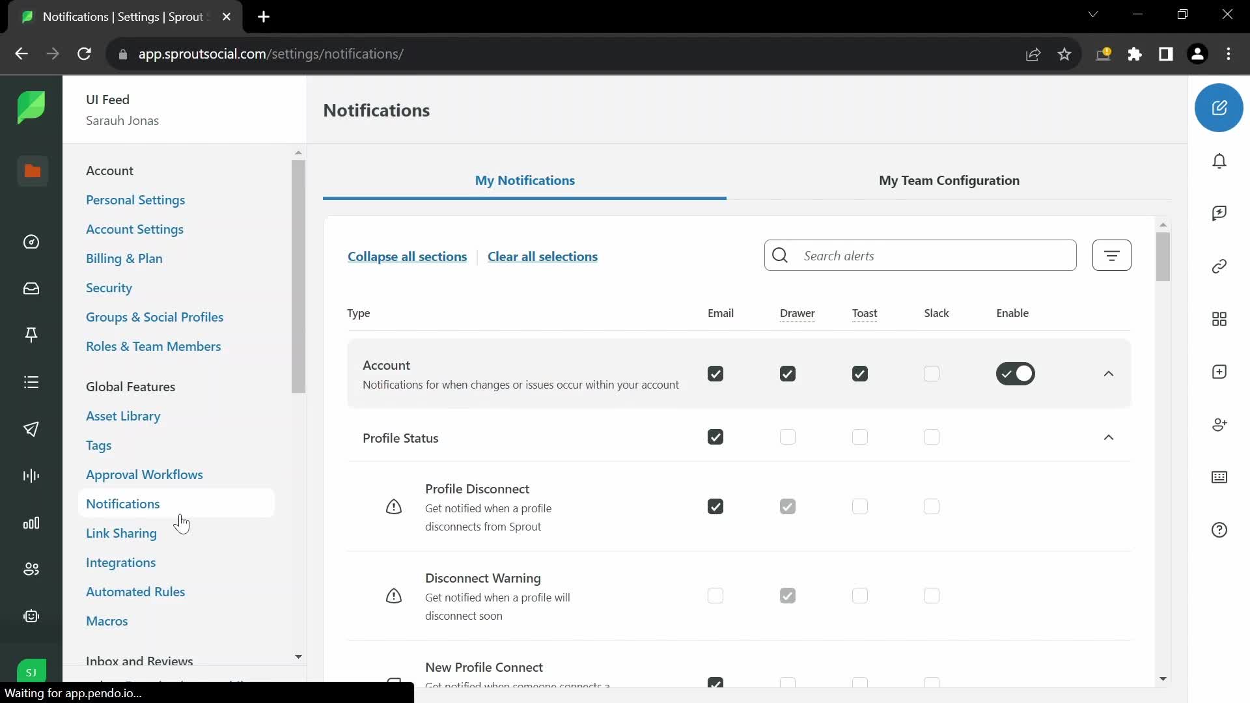Check the Profile Status Email checkbox

pyautogui.click(x=716, y=437)
